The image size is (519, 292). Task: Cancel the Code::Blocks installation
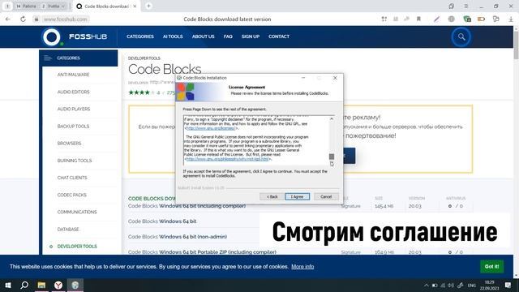pos(326,196)
